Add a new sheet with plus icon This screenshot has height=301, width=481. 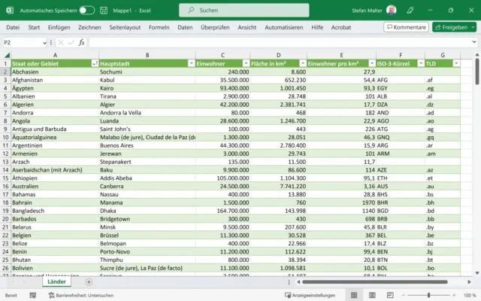(89, 281)
